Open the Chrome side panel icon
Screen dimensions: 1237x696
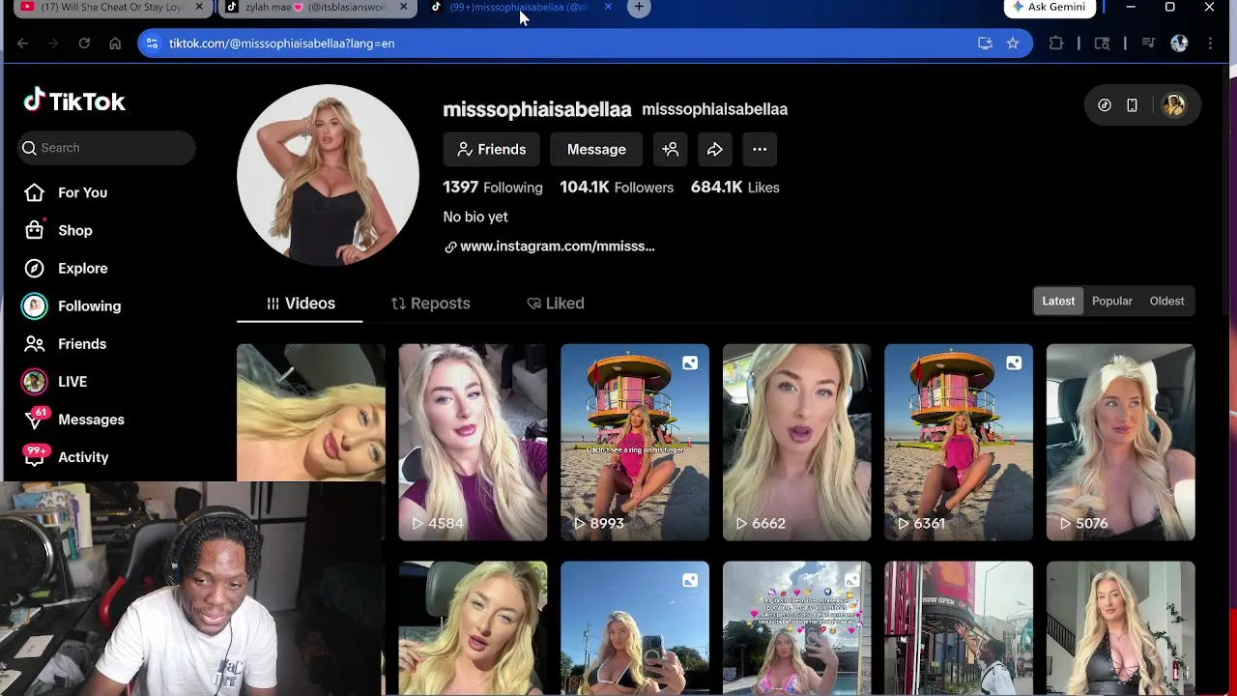pyautogui.click(x=1102, y=43)
